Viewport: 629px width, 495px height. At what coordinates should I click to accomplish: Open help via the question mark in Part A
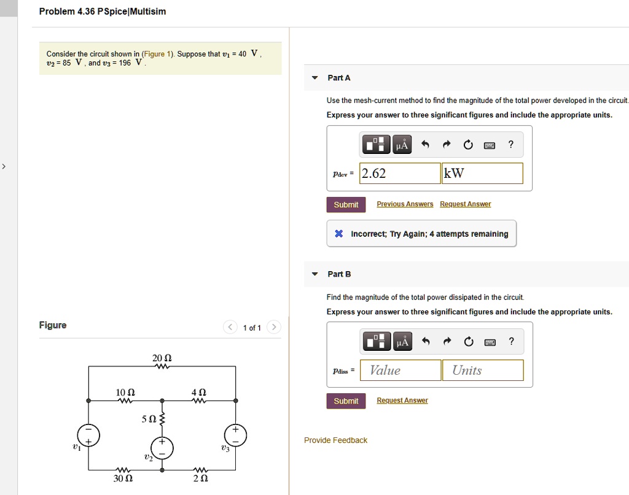pyautogui.click(x=510, y=144)
